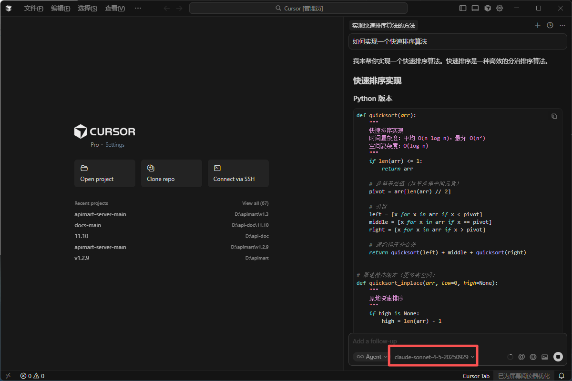The height and width of the screenshot is (381, 572).
Task: Toggle the bottom panel layout icon
Action: tap(475, 8)
